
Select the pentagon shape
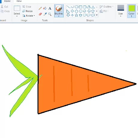coord(76,11)
